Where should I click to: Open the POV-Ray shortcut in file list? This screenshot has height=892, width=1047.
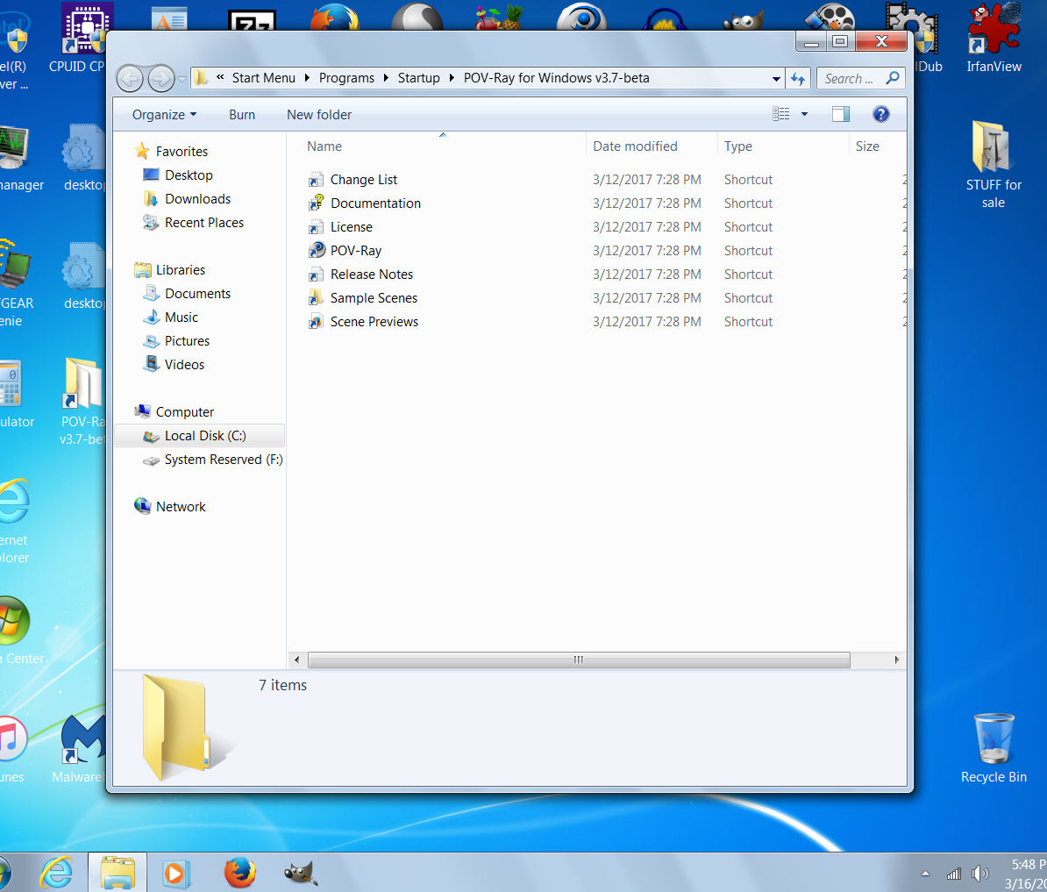click(355, 251)
